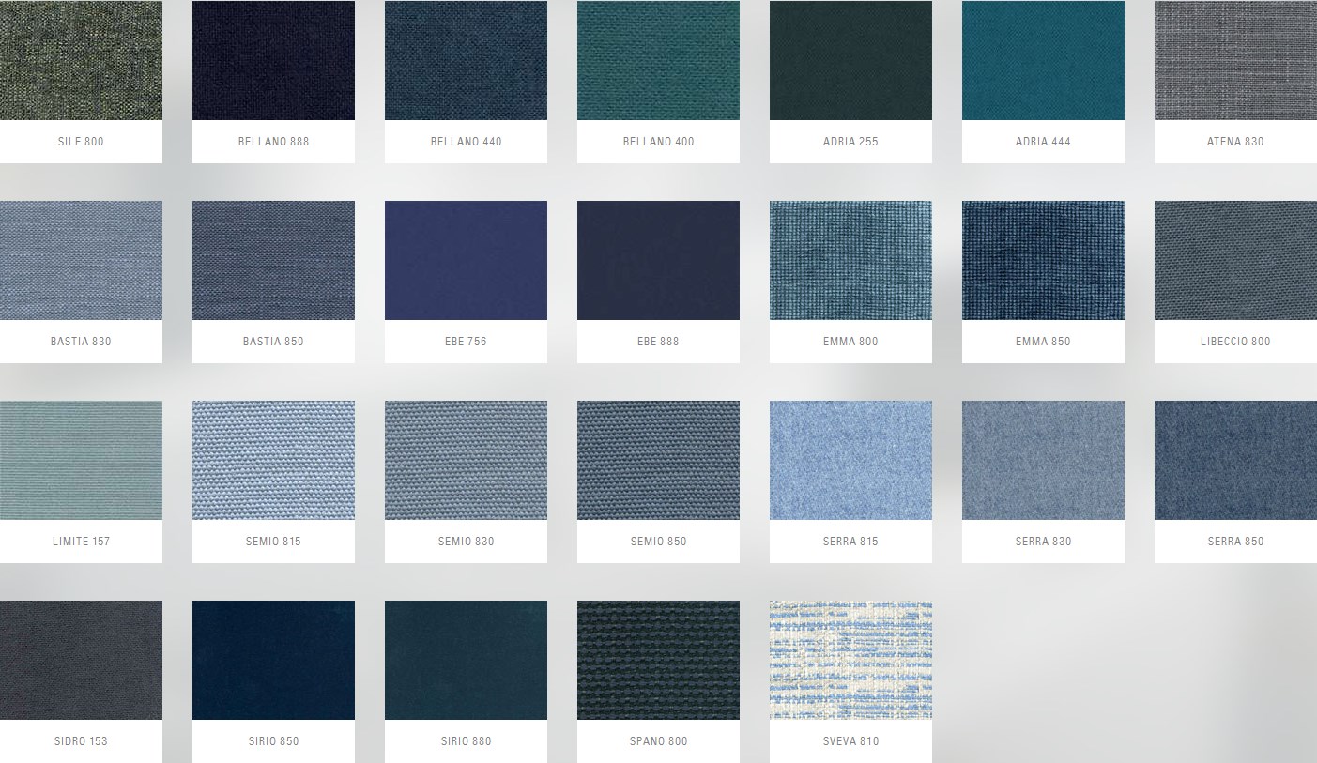
Task: Click the ADRIA 255 label
Action: pyautogui.click(x=850, y=142)
